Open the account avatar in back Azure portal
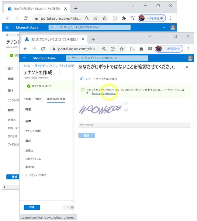The image size is (197, 221). coord(173,28)
